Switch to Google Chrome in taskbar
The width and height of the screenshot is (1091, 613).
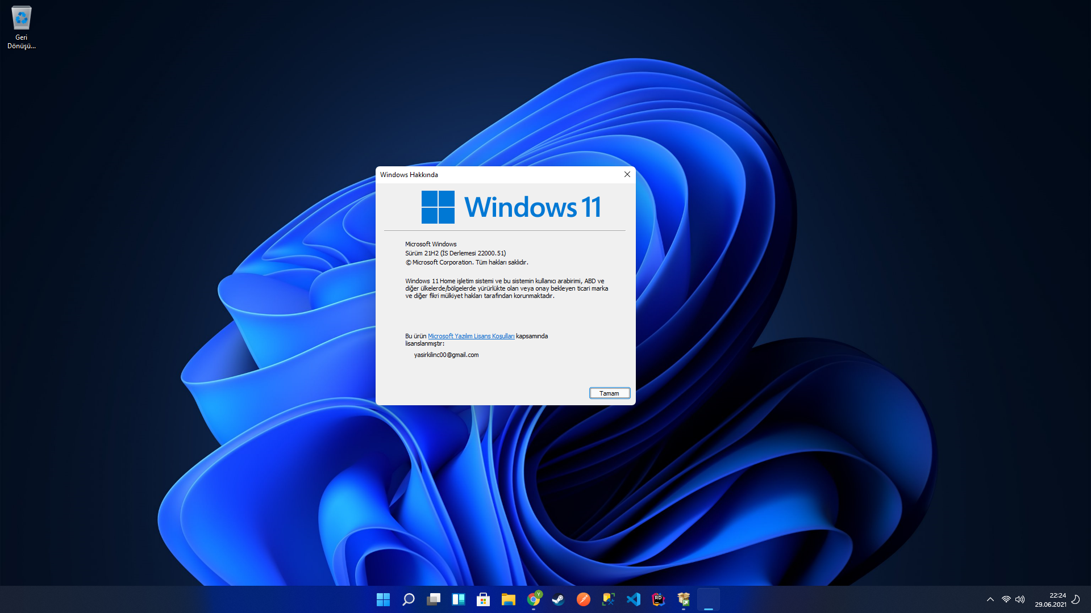click(x=534, y=599)
